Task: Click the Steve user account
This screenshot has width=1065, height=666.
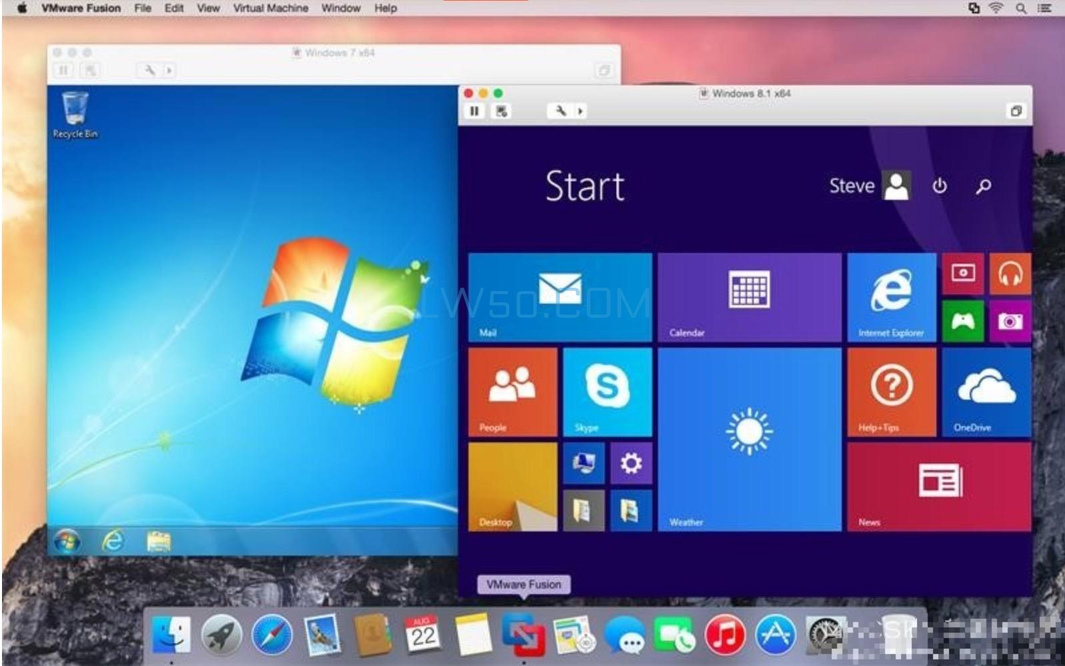Action: click(869, 186)
